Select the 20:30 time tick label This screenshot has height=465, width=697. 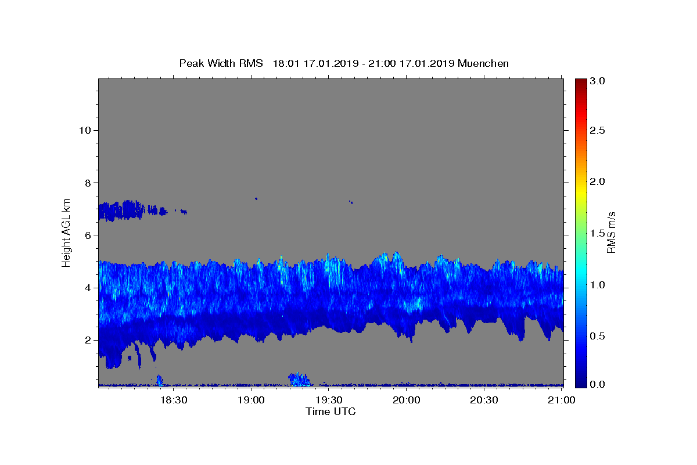click(x=484, y=400)
